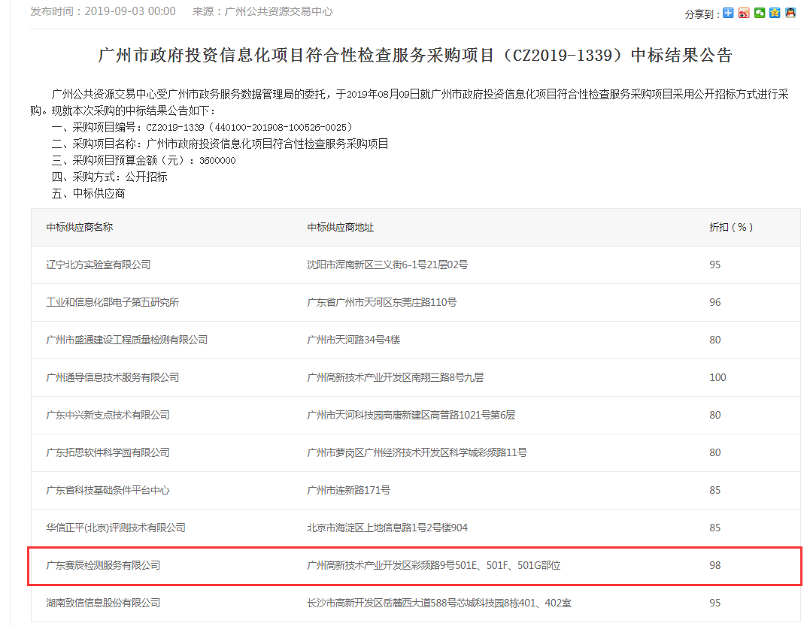Select discount value 100
The height and width of the screenshot is (626, 810).
pos(717,378)
